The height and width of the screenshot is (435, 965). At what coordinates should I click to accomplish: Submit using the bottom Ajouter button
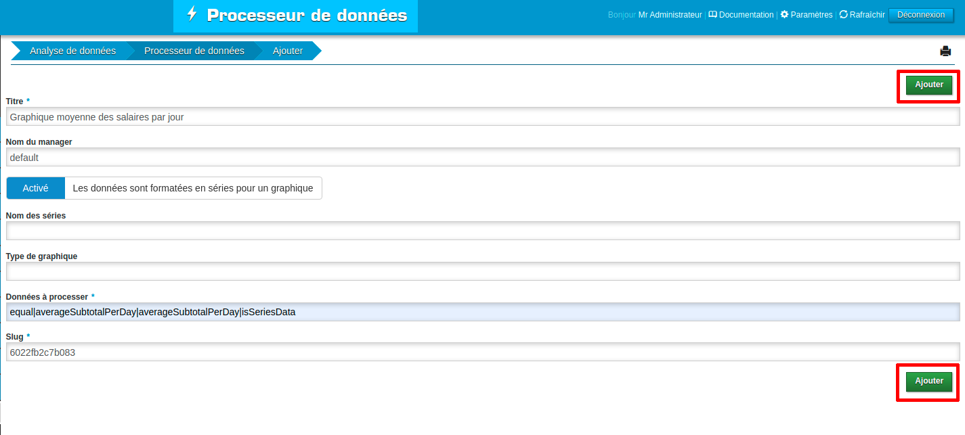[928, 382]
